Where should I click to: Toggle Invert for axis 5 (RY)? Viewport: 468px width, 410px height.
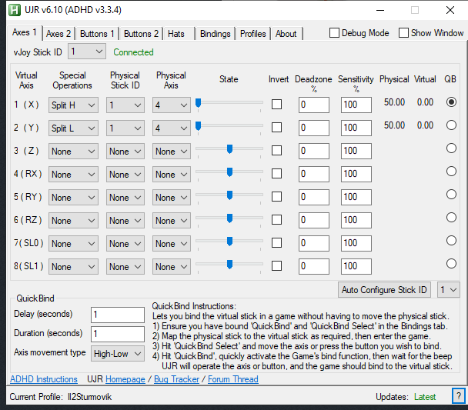(276, 196)
